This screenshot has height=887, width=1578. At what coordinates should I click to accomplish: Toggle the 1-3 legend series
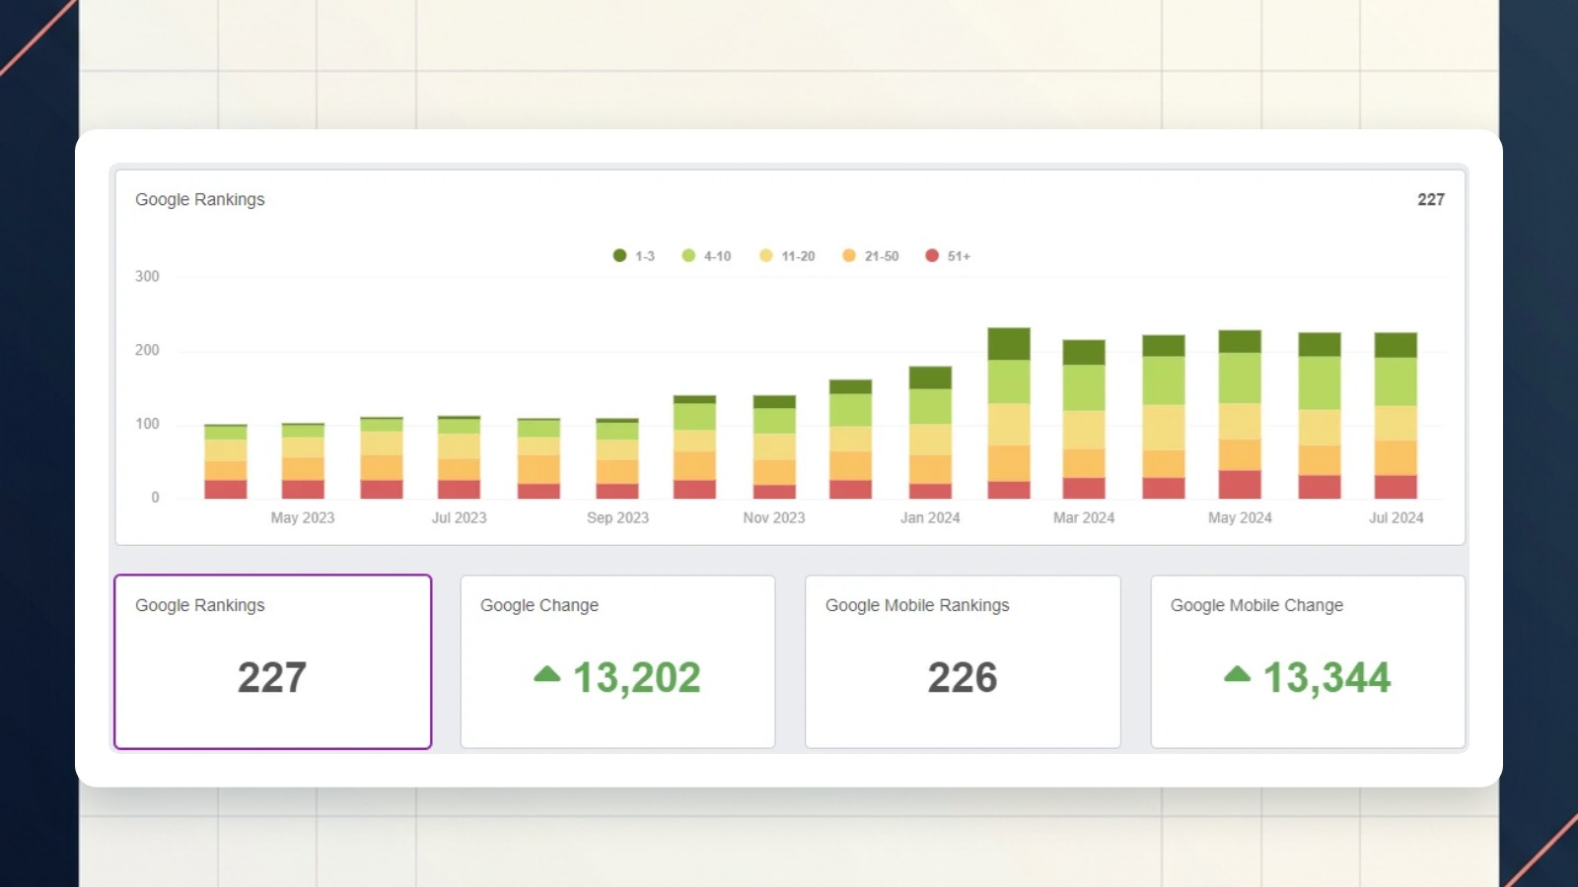tap(633, 256)
